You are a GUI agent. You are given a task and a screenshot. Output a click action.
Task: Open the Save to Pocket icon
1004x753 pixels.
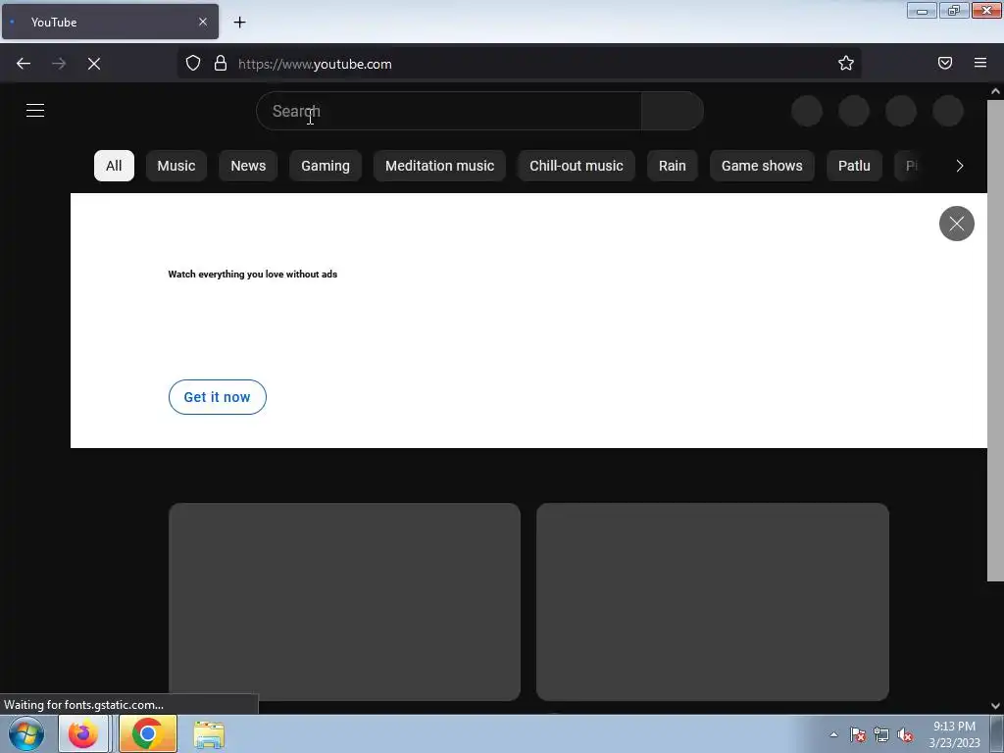pos(945,63)
